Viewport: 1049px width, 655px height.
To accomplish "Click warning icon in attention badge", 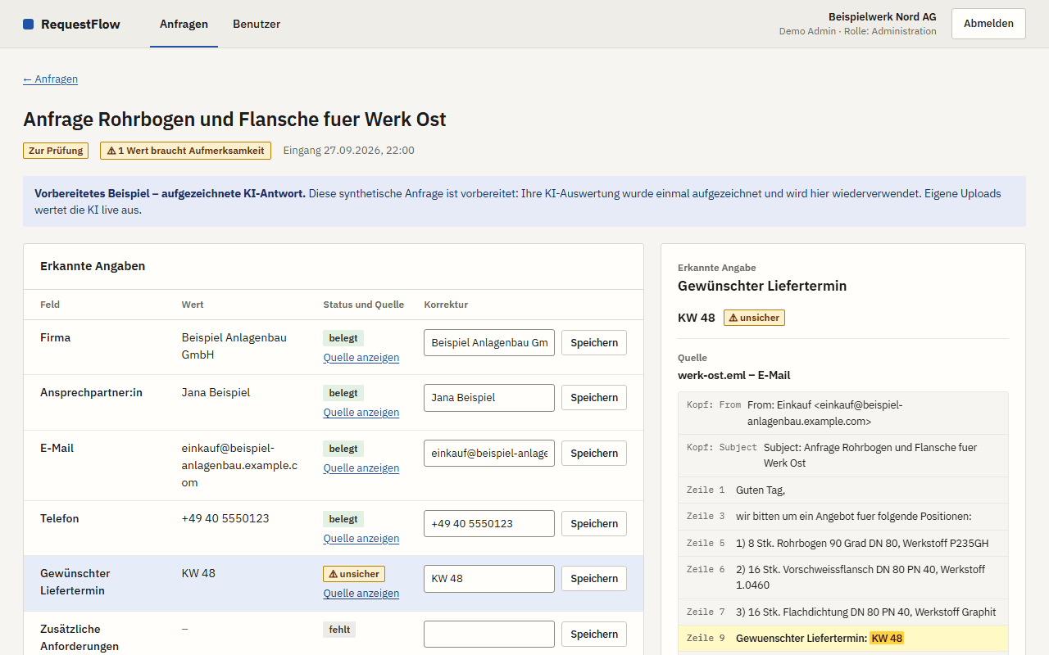I will 111,151.
